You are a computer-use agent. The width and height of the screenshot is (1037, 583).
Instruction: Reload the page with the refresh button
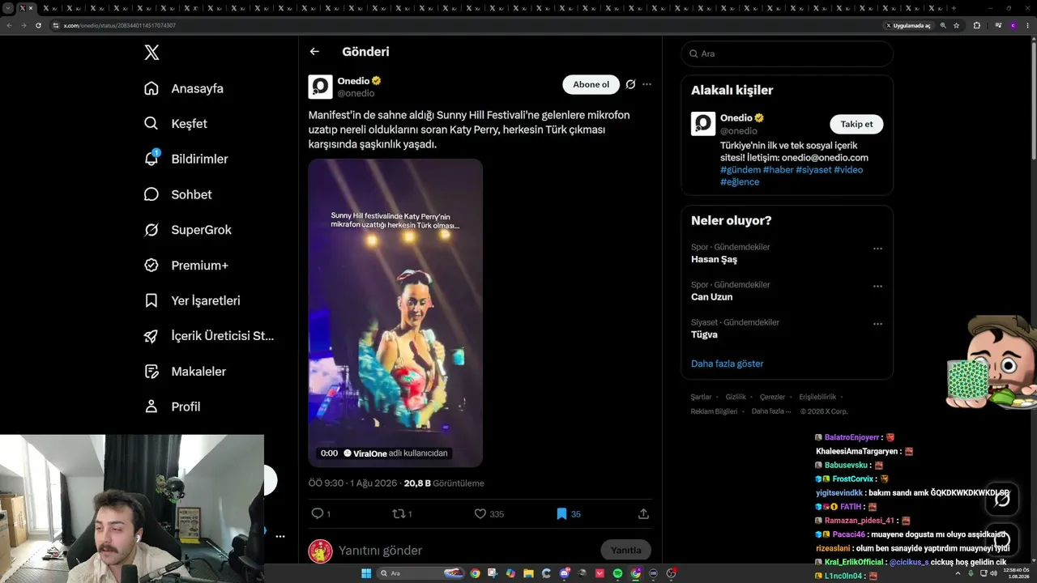(38, 25)
